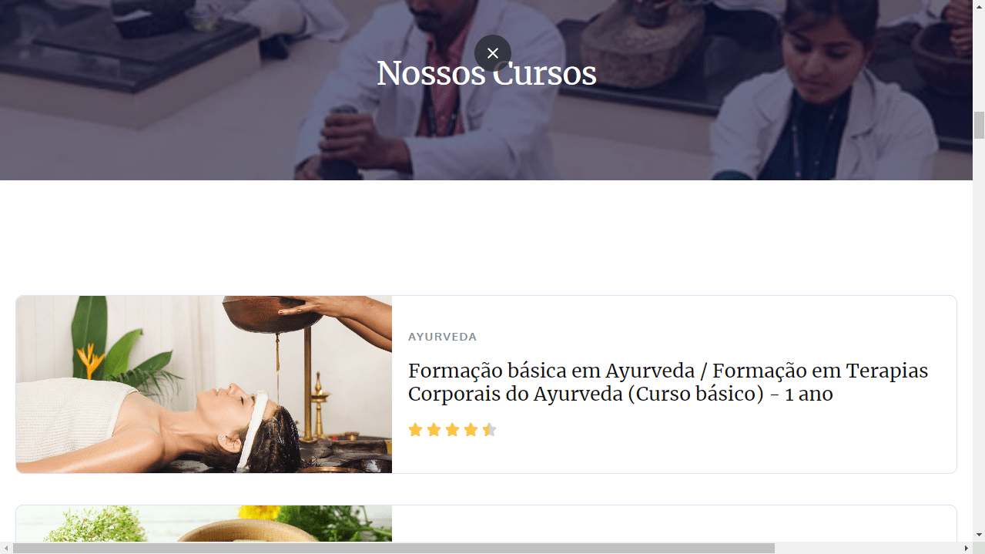Click the second star in the course rating
Viewport: 985px width, 554px height.
point(434,430)
